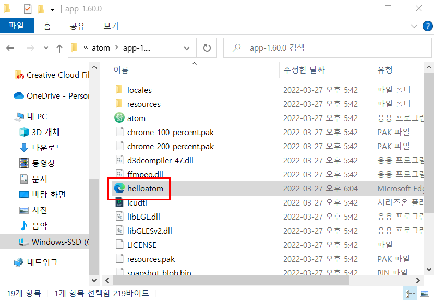434x300 pixels.
Task: Click locales row type 파일 폴더
Action: point(394,90)
